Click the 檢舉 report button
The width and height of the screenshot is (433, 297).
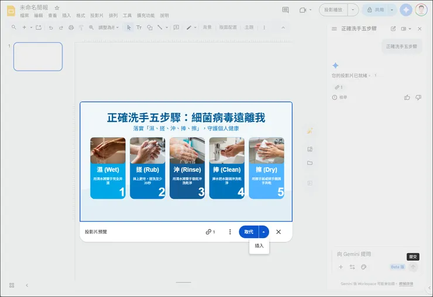pos(339,98)
